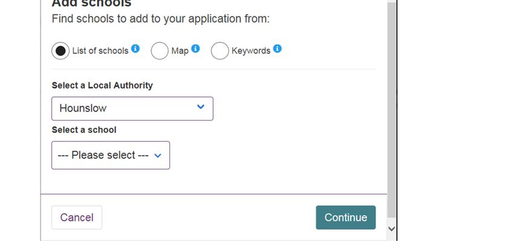Show info tooltip icon beside Keywords
The height and width of the screenshot is (241, 514).
coord(278,48)
